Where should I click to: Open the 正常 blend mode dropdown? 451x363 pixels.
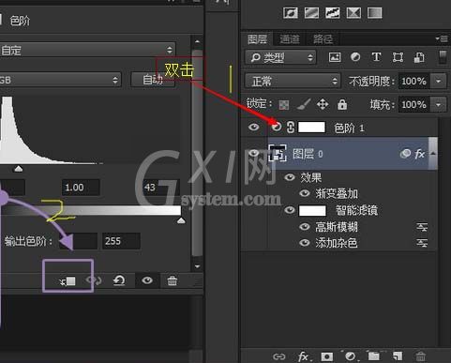[x=293, y=82]
